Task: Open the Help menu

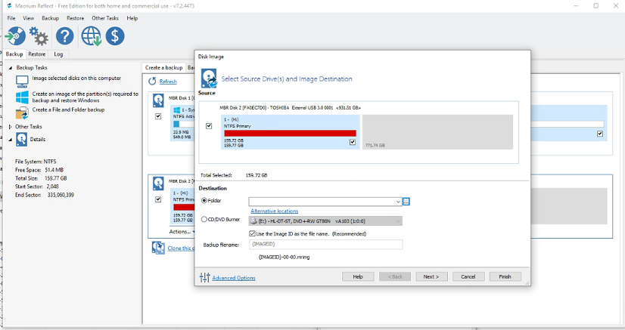Action: (x=132, y=18)
